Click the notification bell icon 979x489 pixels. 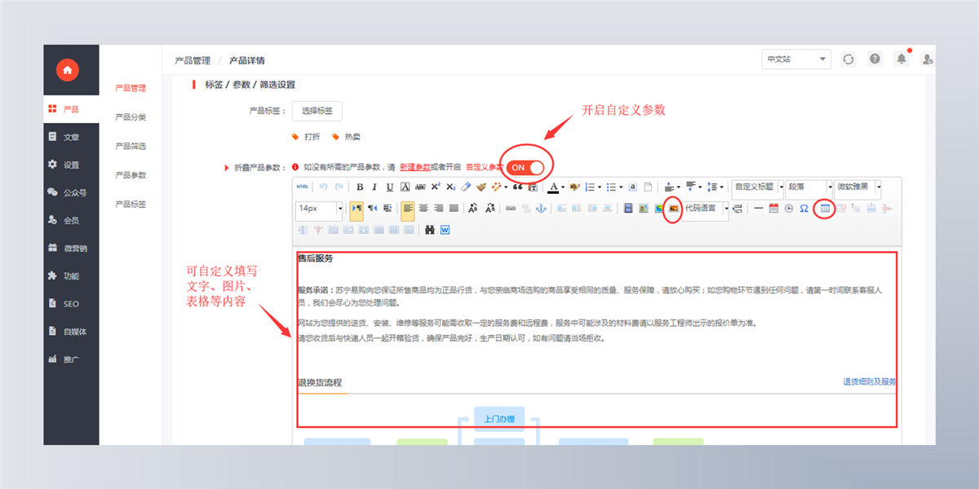(x=901, y=59)
